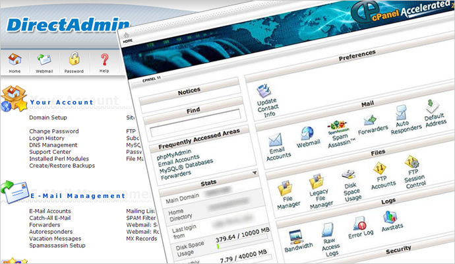This screenshot has height=264, width=455.
Task: Click the Disk Space Usage progress bar in Stats
Action: click(x=243, y=242)
